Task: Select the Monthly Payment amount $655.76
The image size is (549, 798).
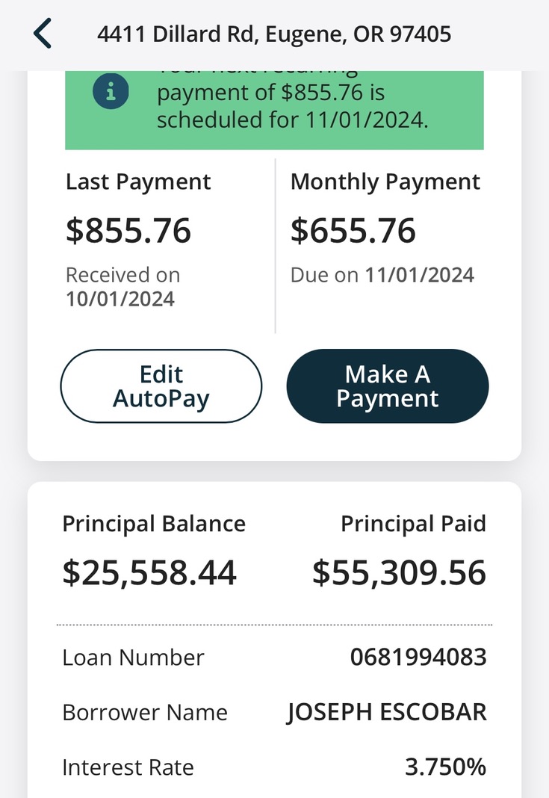Action: pos(353,231)
